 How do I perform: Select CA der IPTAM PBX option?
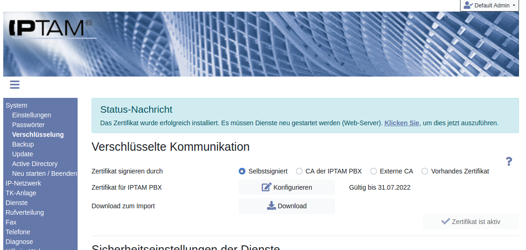(x=299, y=171)
